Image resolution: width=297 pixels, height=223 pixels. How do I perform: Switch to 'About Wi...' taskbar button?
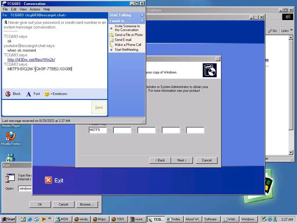pyautogui.click(x=193, y=219)
